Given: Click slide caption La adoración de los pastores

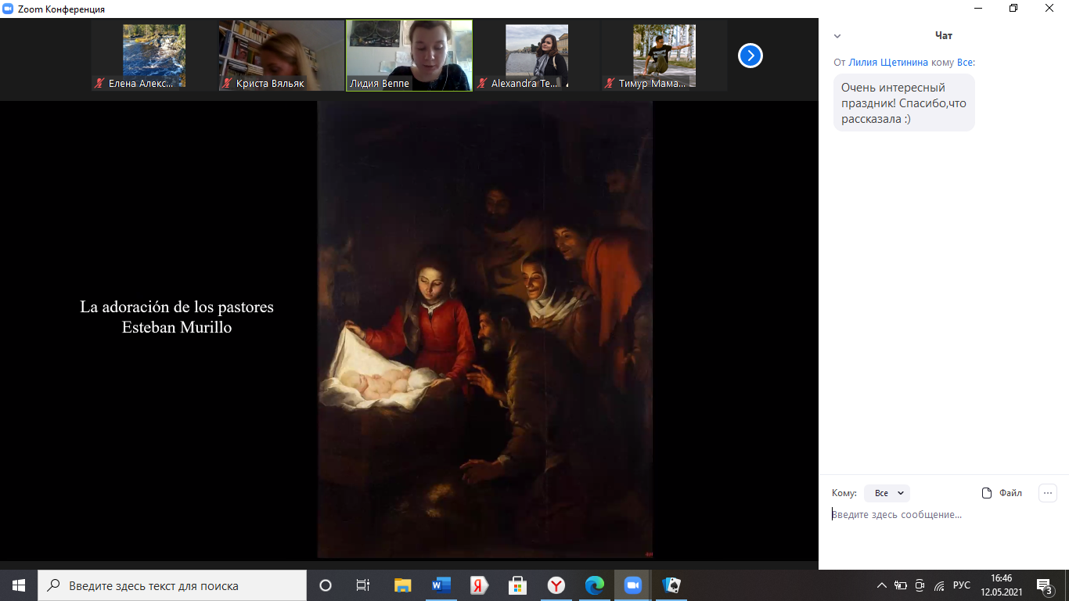Looking at the screenshot, I should click(177, 307).
